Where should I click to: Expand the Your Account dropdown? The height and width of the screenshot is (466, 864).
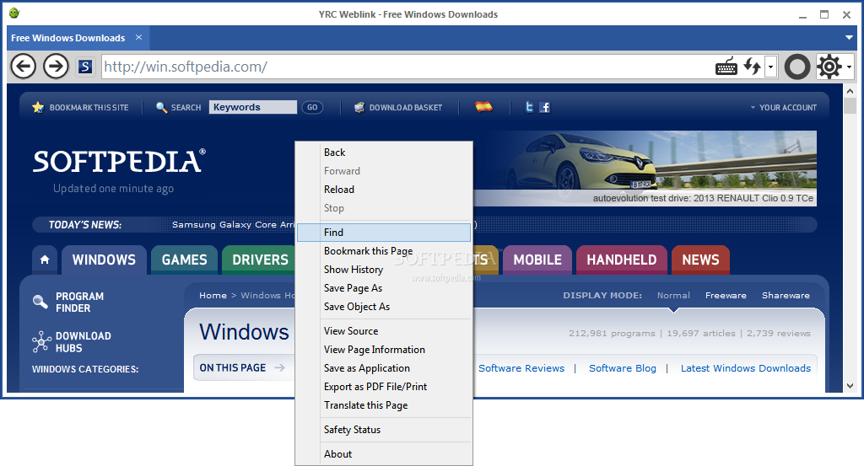point(784,107)
